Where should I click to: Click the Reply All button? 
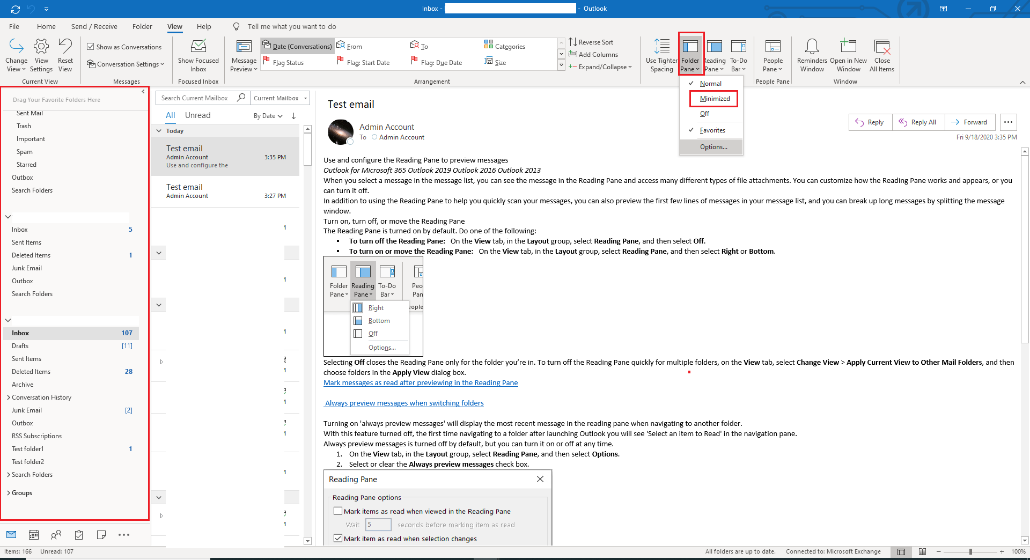[x=918, y=122]
